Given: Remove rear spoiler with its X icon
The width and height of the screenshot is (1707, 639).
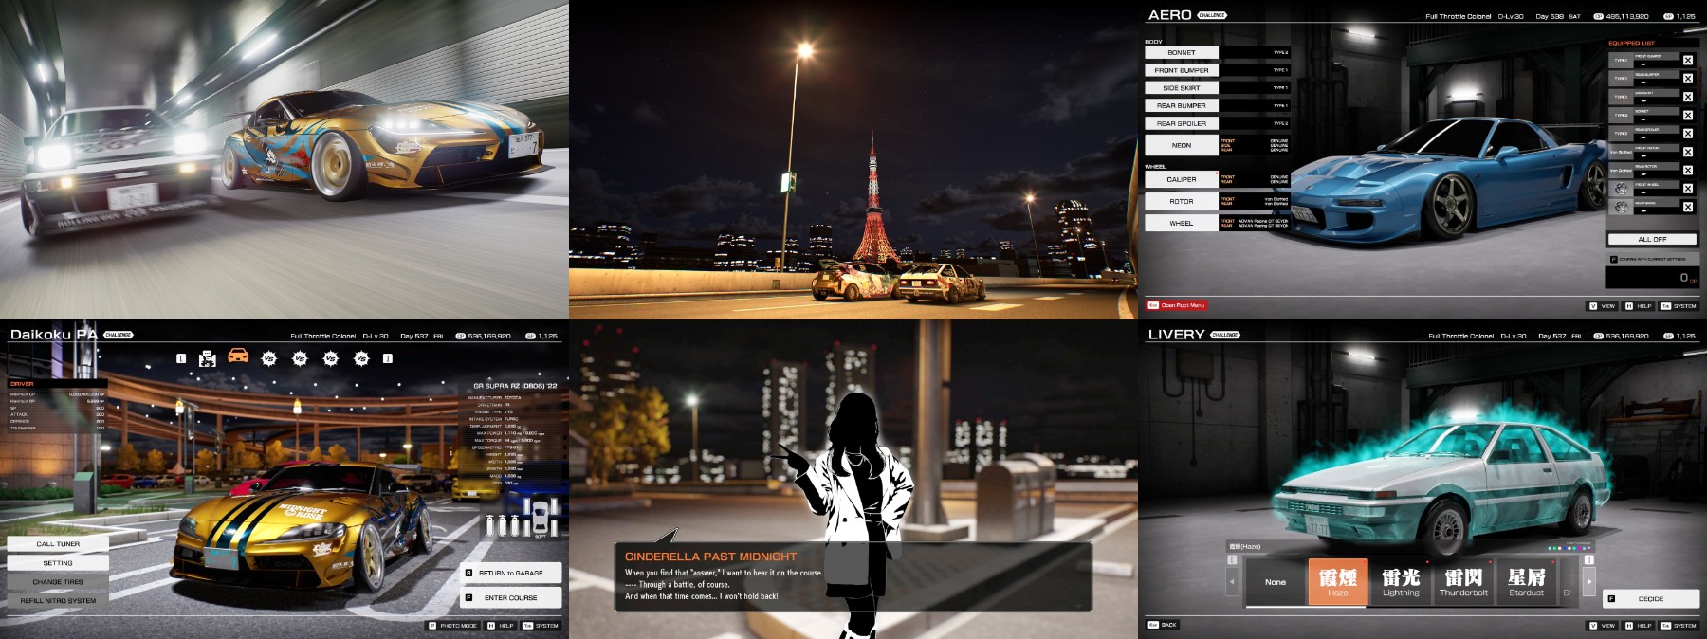Looking at the screenshot, I should [x=1688, y=133].
